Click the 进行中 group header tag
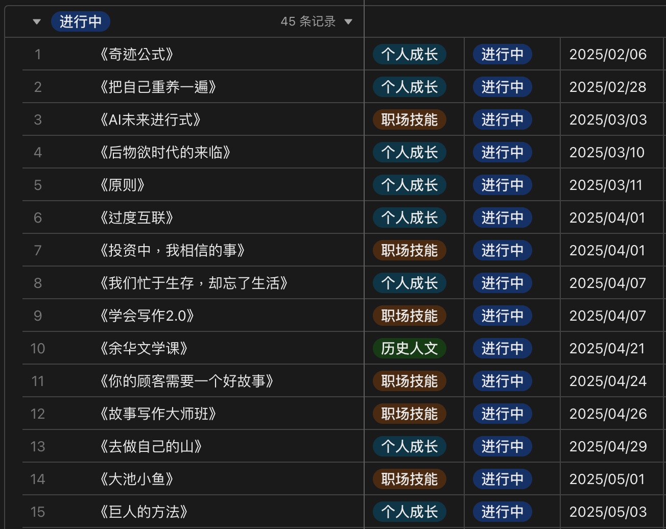This screenshot has height=529, width=666. coord(81,21)
